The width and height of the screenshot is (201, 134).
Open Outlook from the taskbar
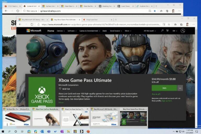click(42, 131)
